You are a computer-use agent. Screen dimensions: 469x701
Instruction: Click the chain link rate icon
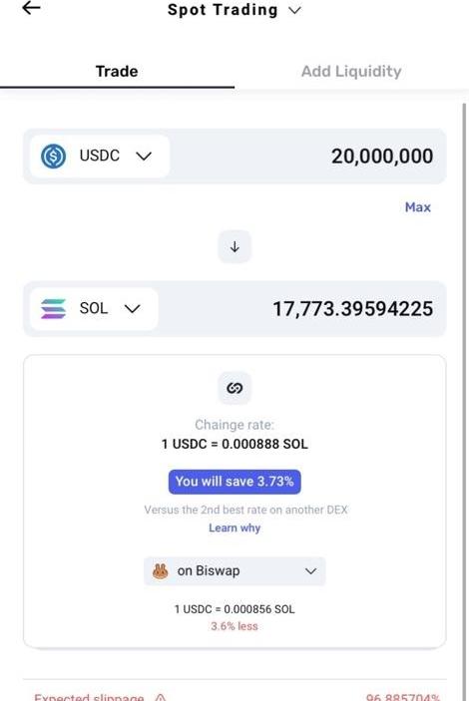pyautogui.click(x=234, y=388)
